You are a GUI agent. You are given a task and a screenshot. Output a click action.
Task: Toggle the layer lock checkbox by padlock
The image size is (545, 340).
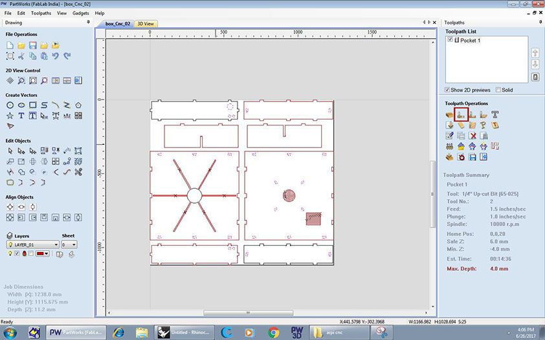(x=31, y=254)
